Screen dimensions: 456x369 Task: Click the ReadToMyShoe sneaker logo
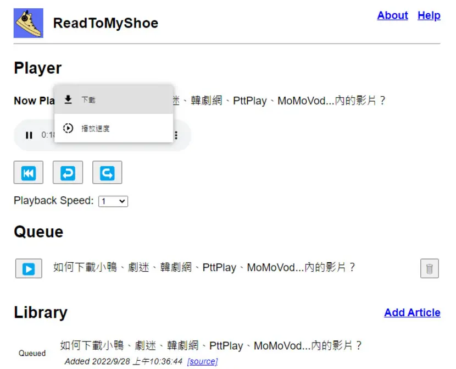click(29, 23)
